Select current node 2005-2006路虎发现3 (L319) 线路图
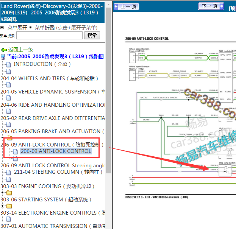Image resolution: width=236 pixels, height=229 pixels. click(55, 56)
